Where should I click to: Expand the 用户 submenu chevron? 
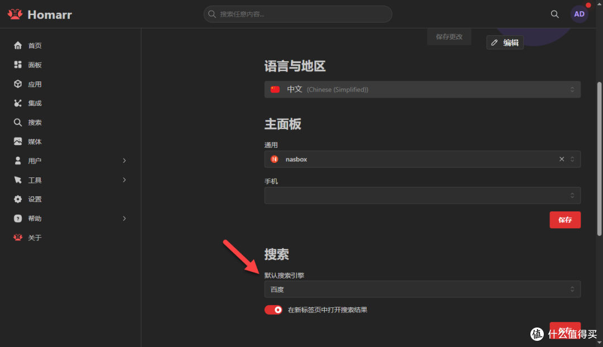pyautogui.click(x=124, y=161)
